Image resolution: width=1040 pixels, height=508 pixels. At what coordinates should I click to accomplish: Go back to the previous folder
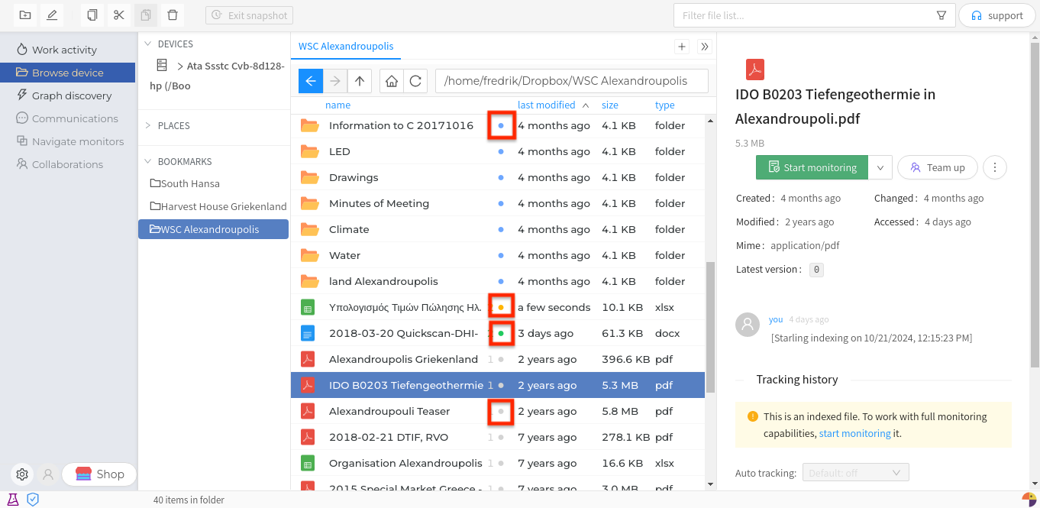pos(311,81)
